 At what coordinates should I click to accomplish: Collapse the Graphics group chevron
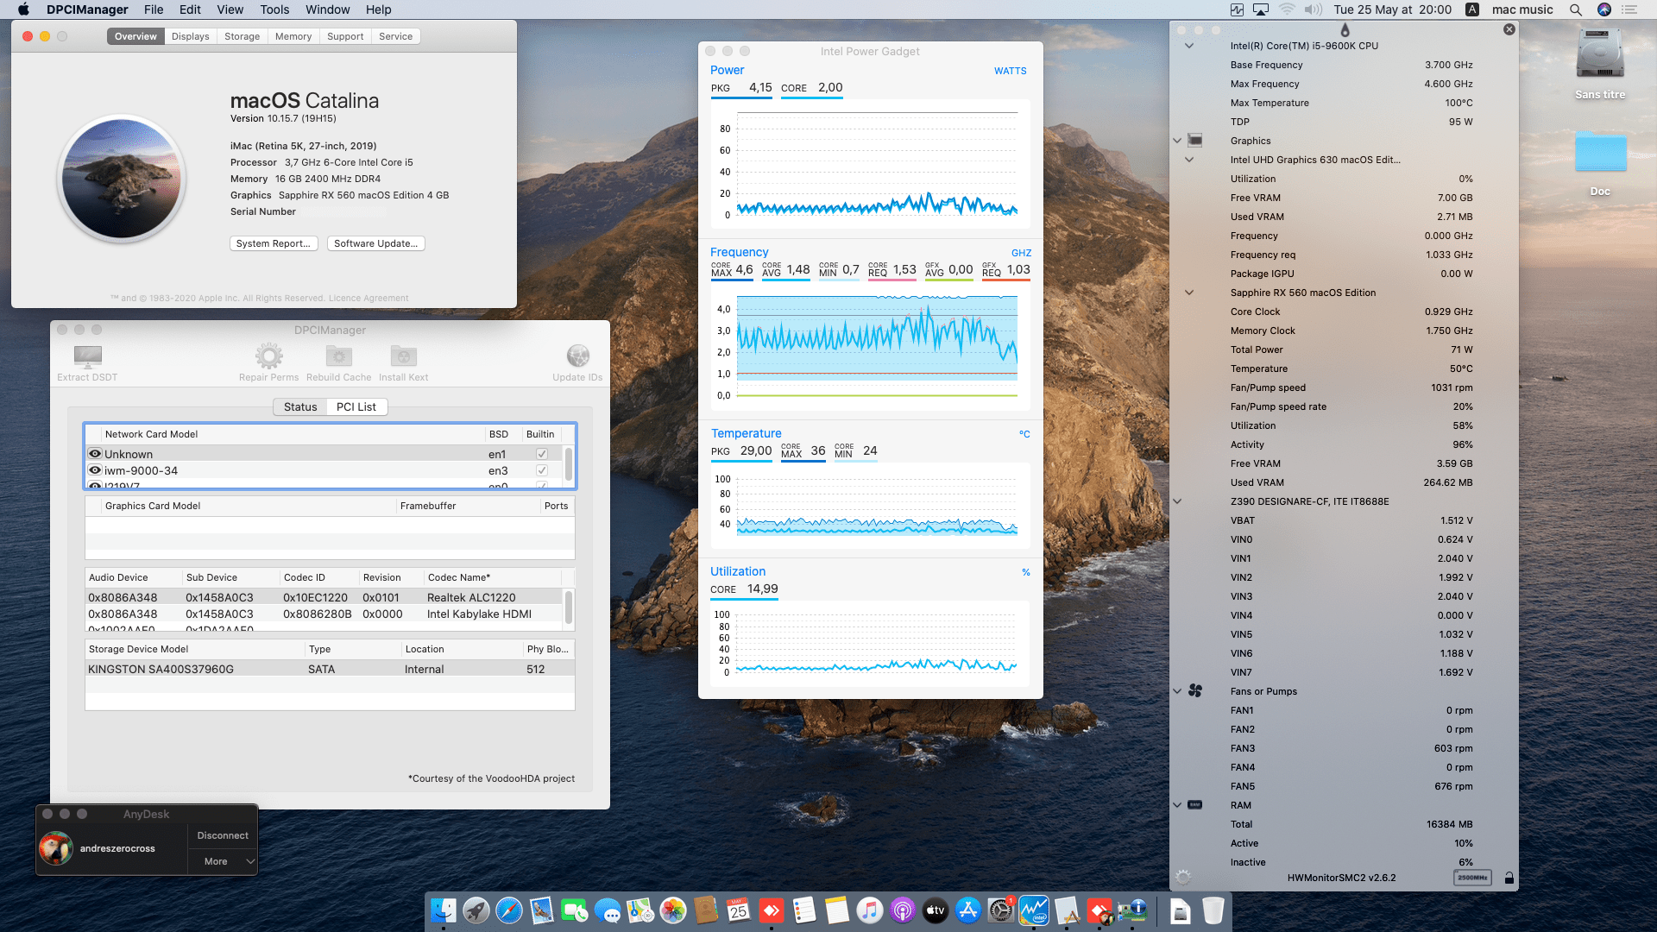pyautogui.click(x=1176, y=141)
